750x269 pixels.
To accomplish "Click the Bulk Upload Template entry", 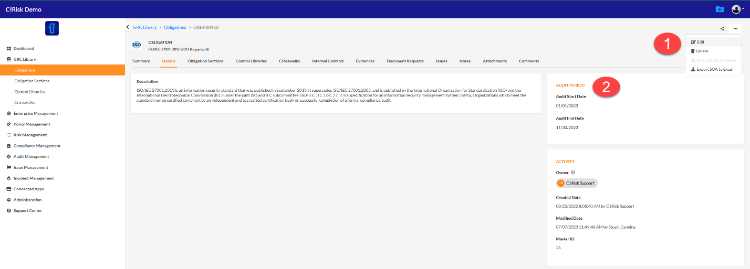I will 713,60.
